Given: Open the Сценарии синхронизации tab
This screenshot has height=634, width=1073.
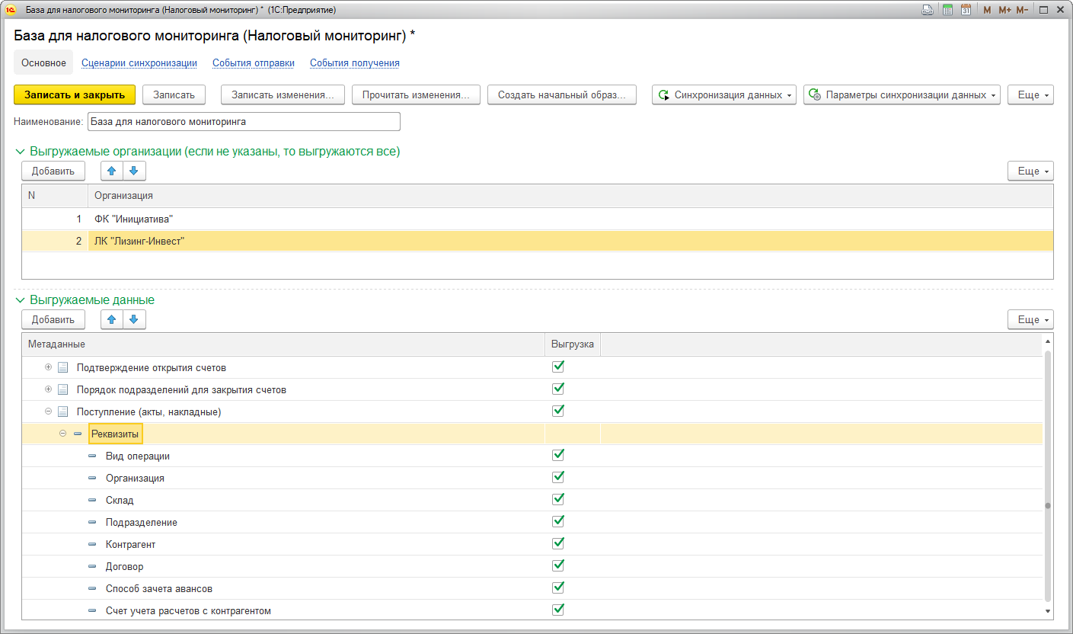Looking at the screenshot, I should click(139, 63).
